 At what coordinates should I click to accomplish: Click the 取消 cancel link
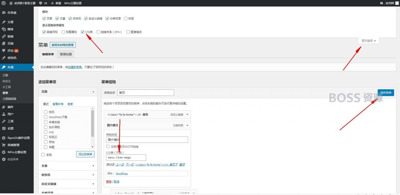[x=116, y=182]
